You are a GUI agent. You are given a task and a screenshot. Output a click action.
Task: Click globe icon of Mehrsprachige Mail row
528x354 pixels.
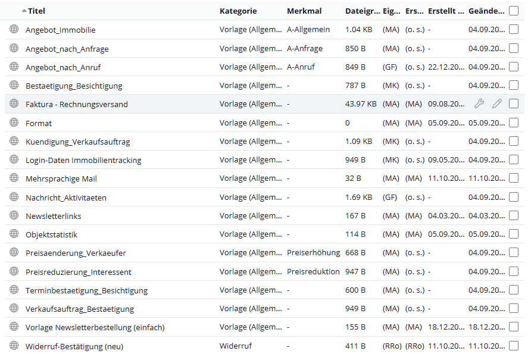point(14,178)
